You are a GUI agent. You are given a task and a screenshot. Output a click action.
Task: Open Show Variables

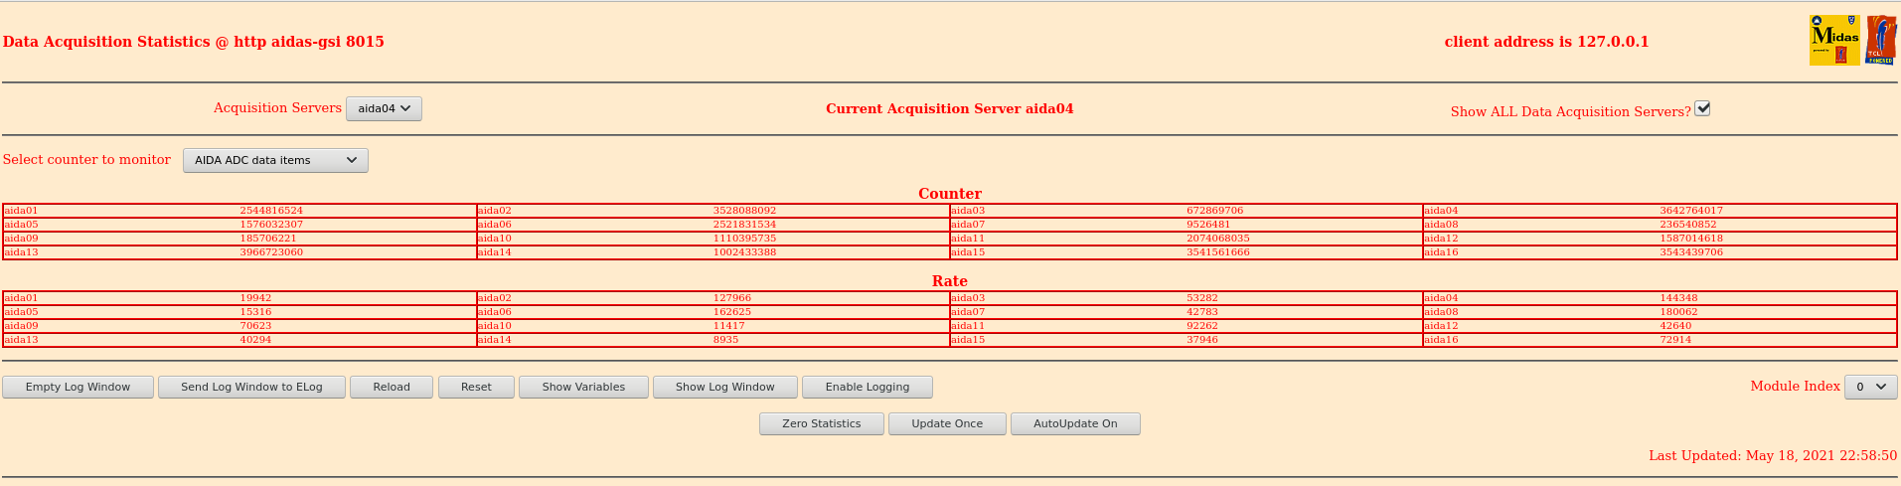(583, 387)
